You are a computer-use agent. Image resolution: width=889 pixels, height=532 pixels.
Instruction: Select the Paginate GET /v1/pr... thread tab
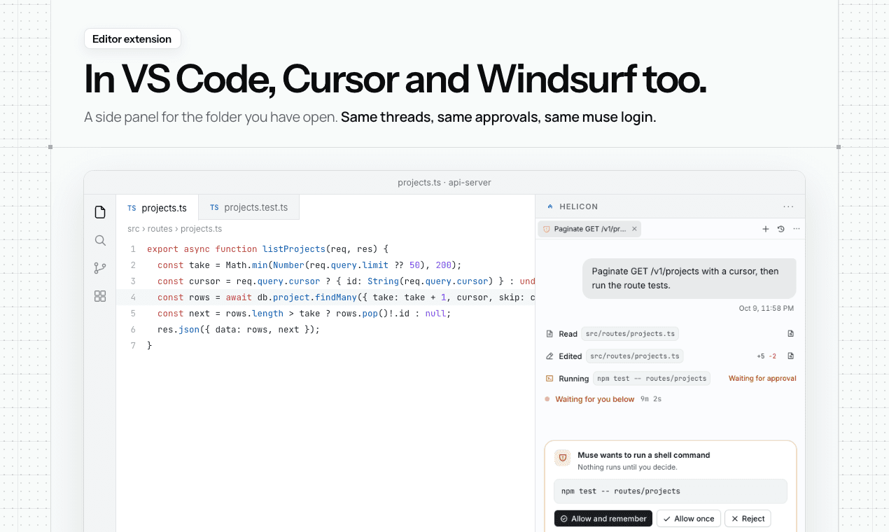[x=589, y=229]
